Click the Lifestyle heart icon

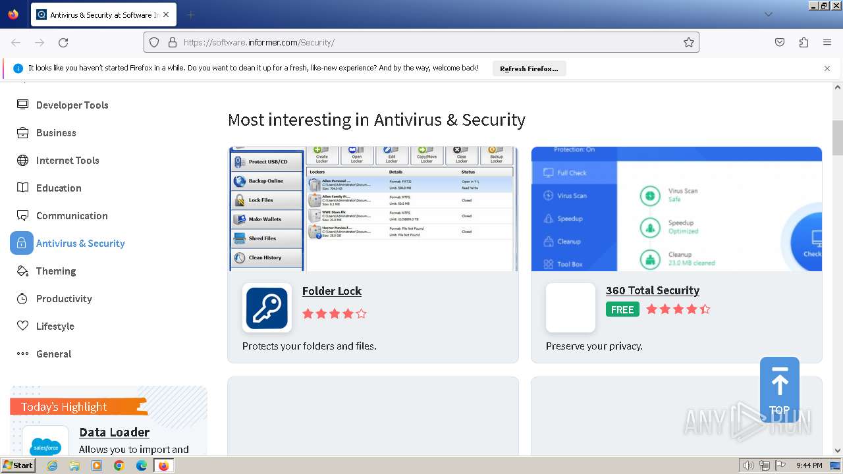22,326
